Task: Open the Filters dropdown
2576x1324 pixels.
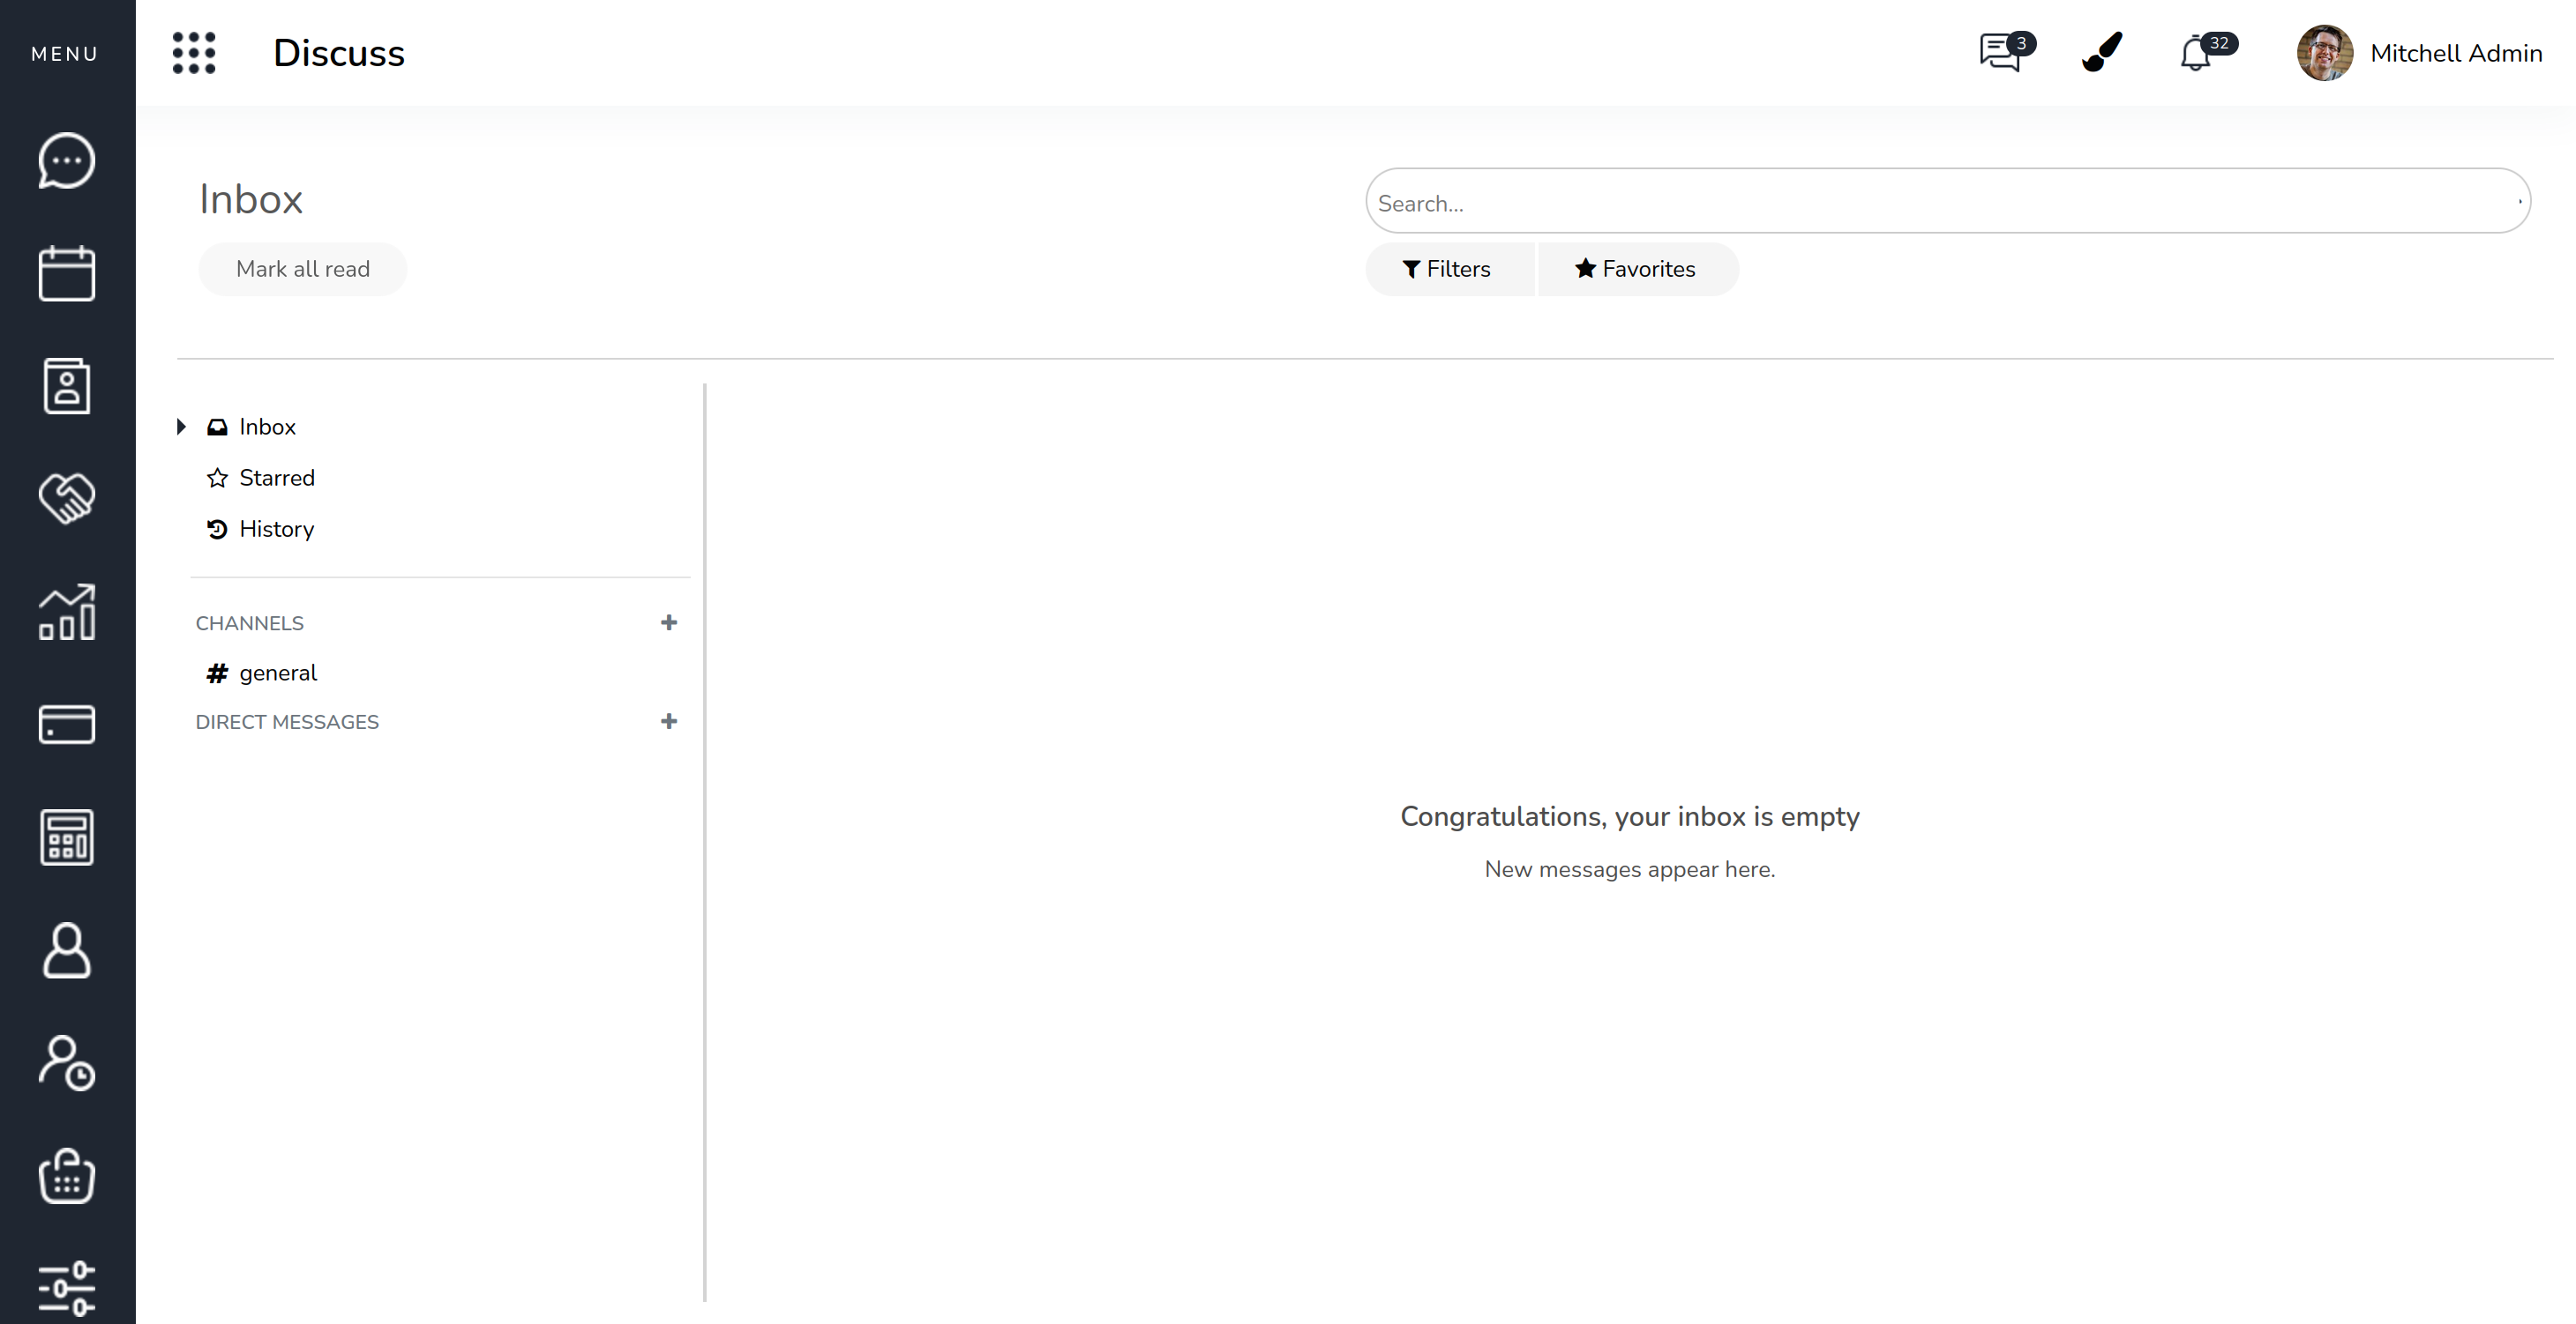Action: (1447, 269)
